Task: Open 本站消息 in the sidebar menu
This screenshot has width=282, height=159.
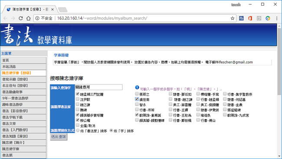Action: tap(23, 67)
